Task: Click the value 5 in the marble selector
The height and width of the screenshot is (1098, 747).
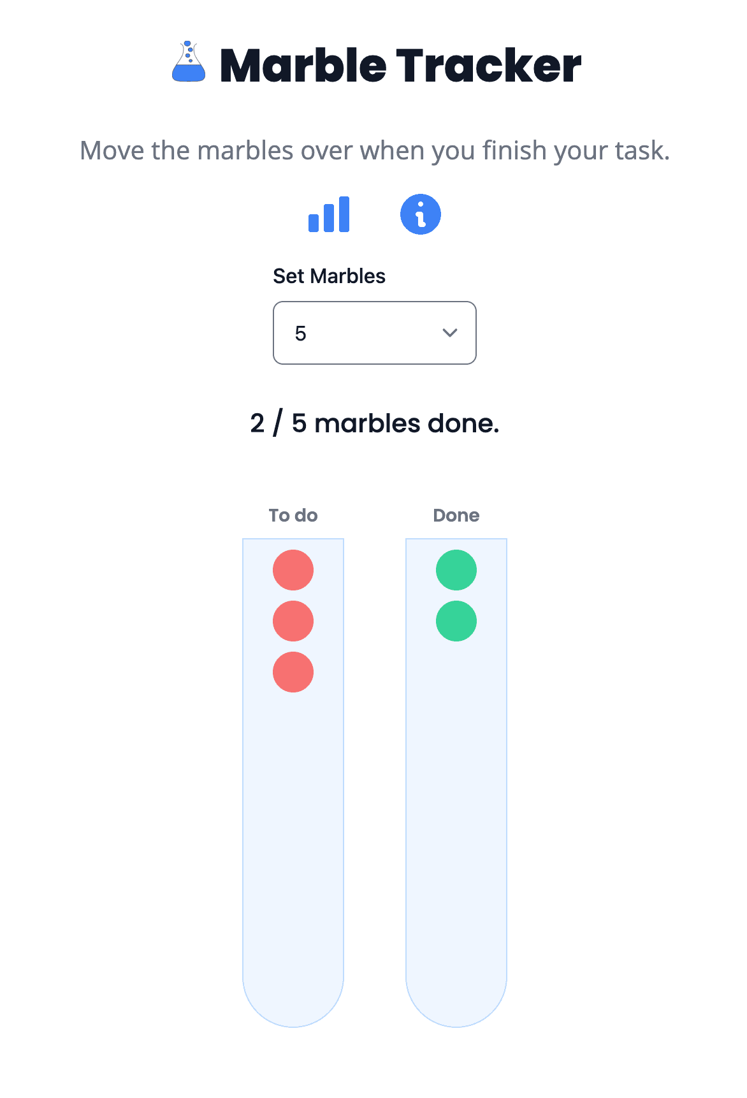Action: click(301, 333)
